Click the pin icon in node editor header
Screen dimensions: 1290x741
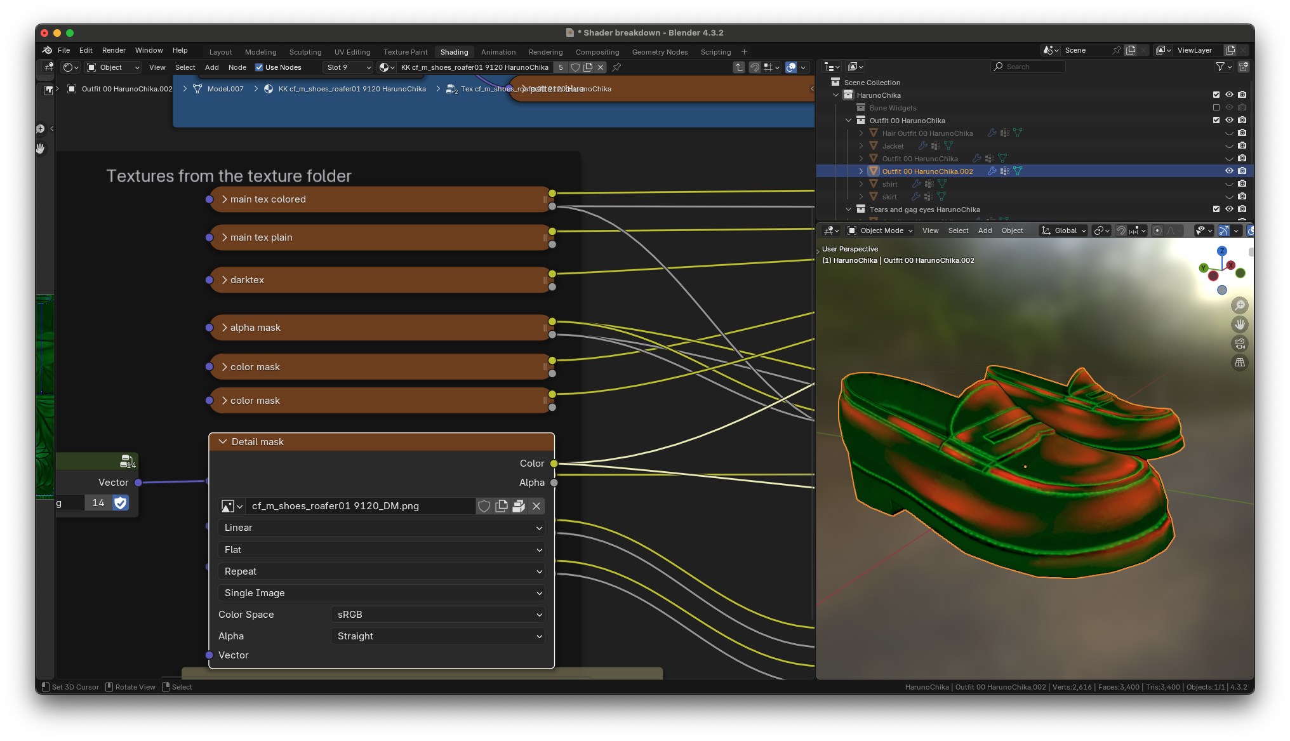616,67
